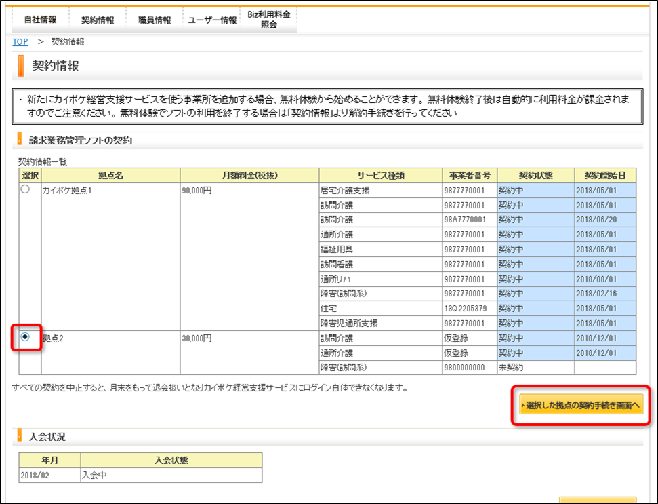Click the 2018/06/20 start date
The height and width of the screenshot is (504, 658).
(x=596, y=220)
